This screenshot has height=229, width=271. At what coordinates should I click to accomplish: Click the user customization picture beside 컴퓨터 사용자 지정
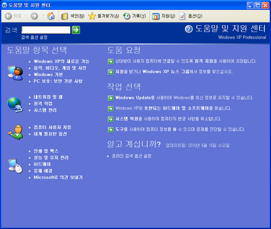click(x=15, y=132)
